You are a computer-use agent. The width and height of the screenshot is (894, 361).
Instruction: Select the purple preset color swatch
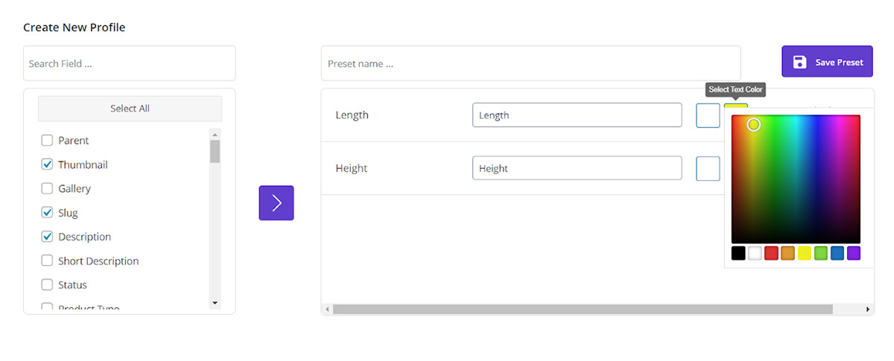coord(854,253)
